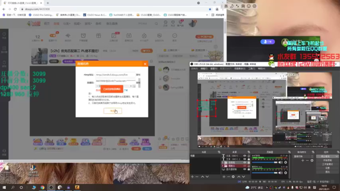Click horizontal scrollbar below browser page

pyautogui.click(x=95, y=161)
